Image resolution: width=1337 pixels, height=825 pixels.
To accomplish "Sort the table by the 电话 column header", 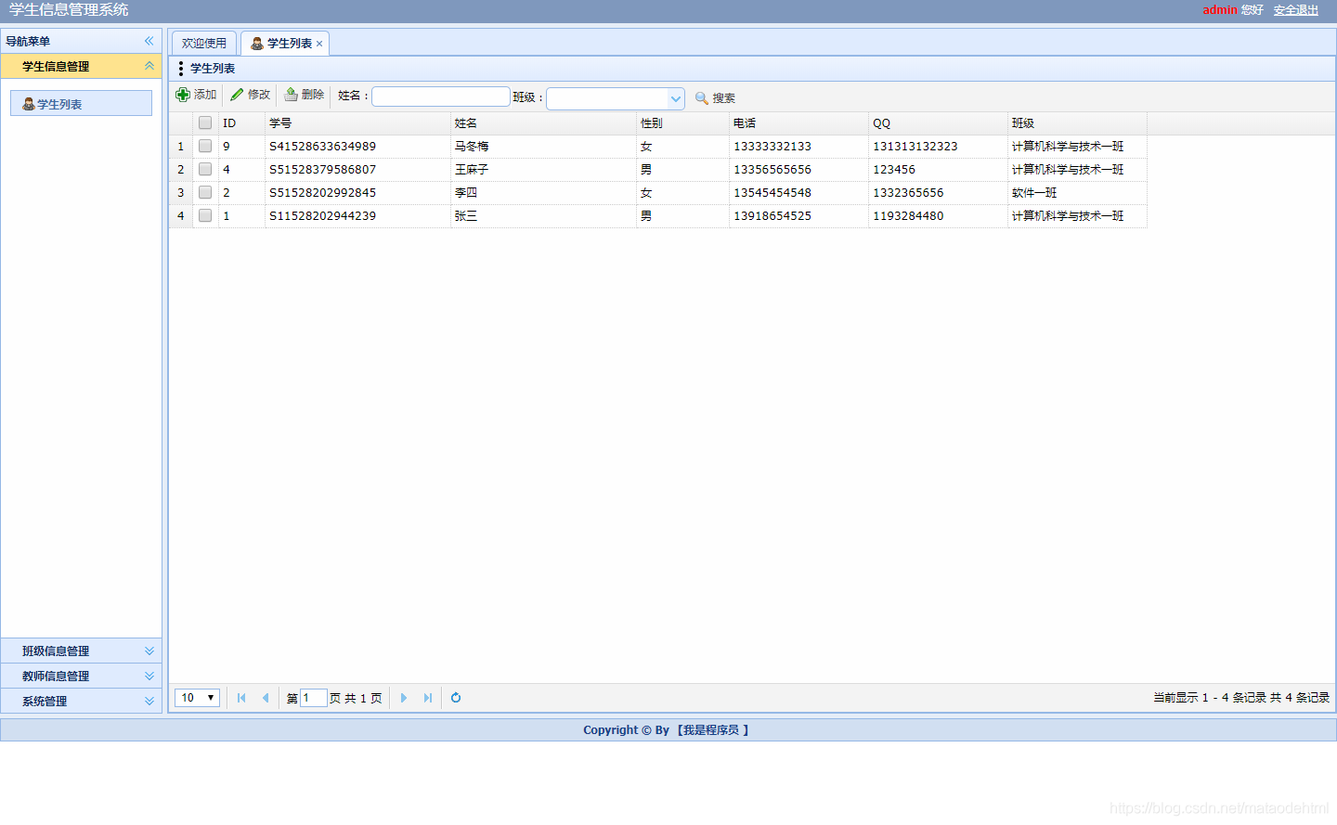I will 798,122.
